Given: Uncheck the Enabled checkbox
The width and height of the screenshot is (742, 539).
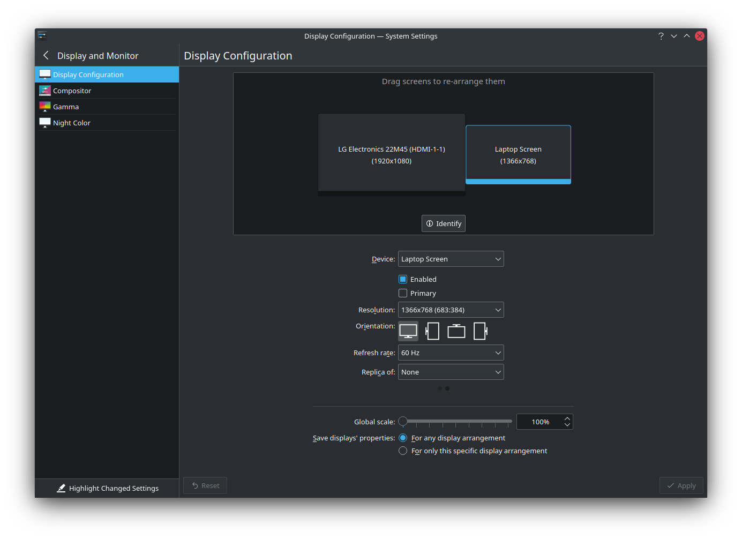Looking at the screenshot, I should [x=403, y=279].
